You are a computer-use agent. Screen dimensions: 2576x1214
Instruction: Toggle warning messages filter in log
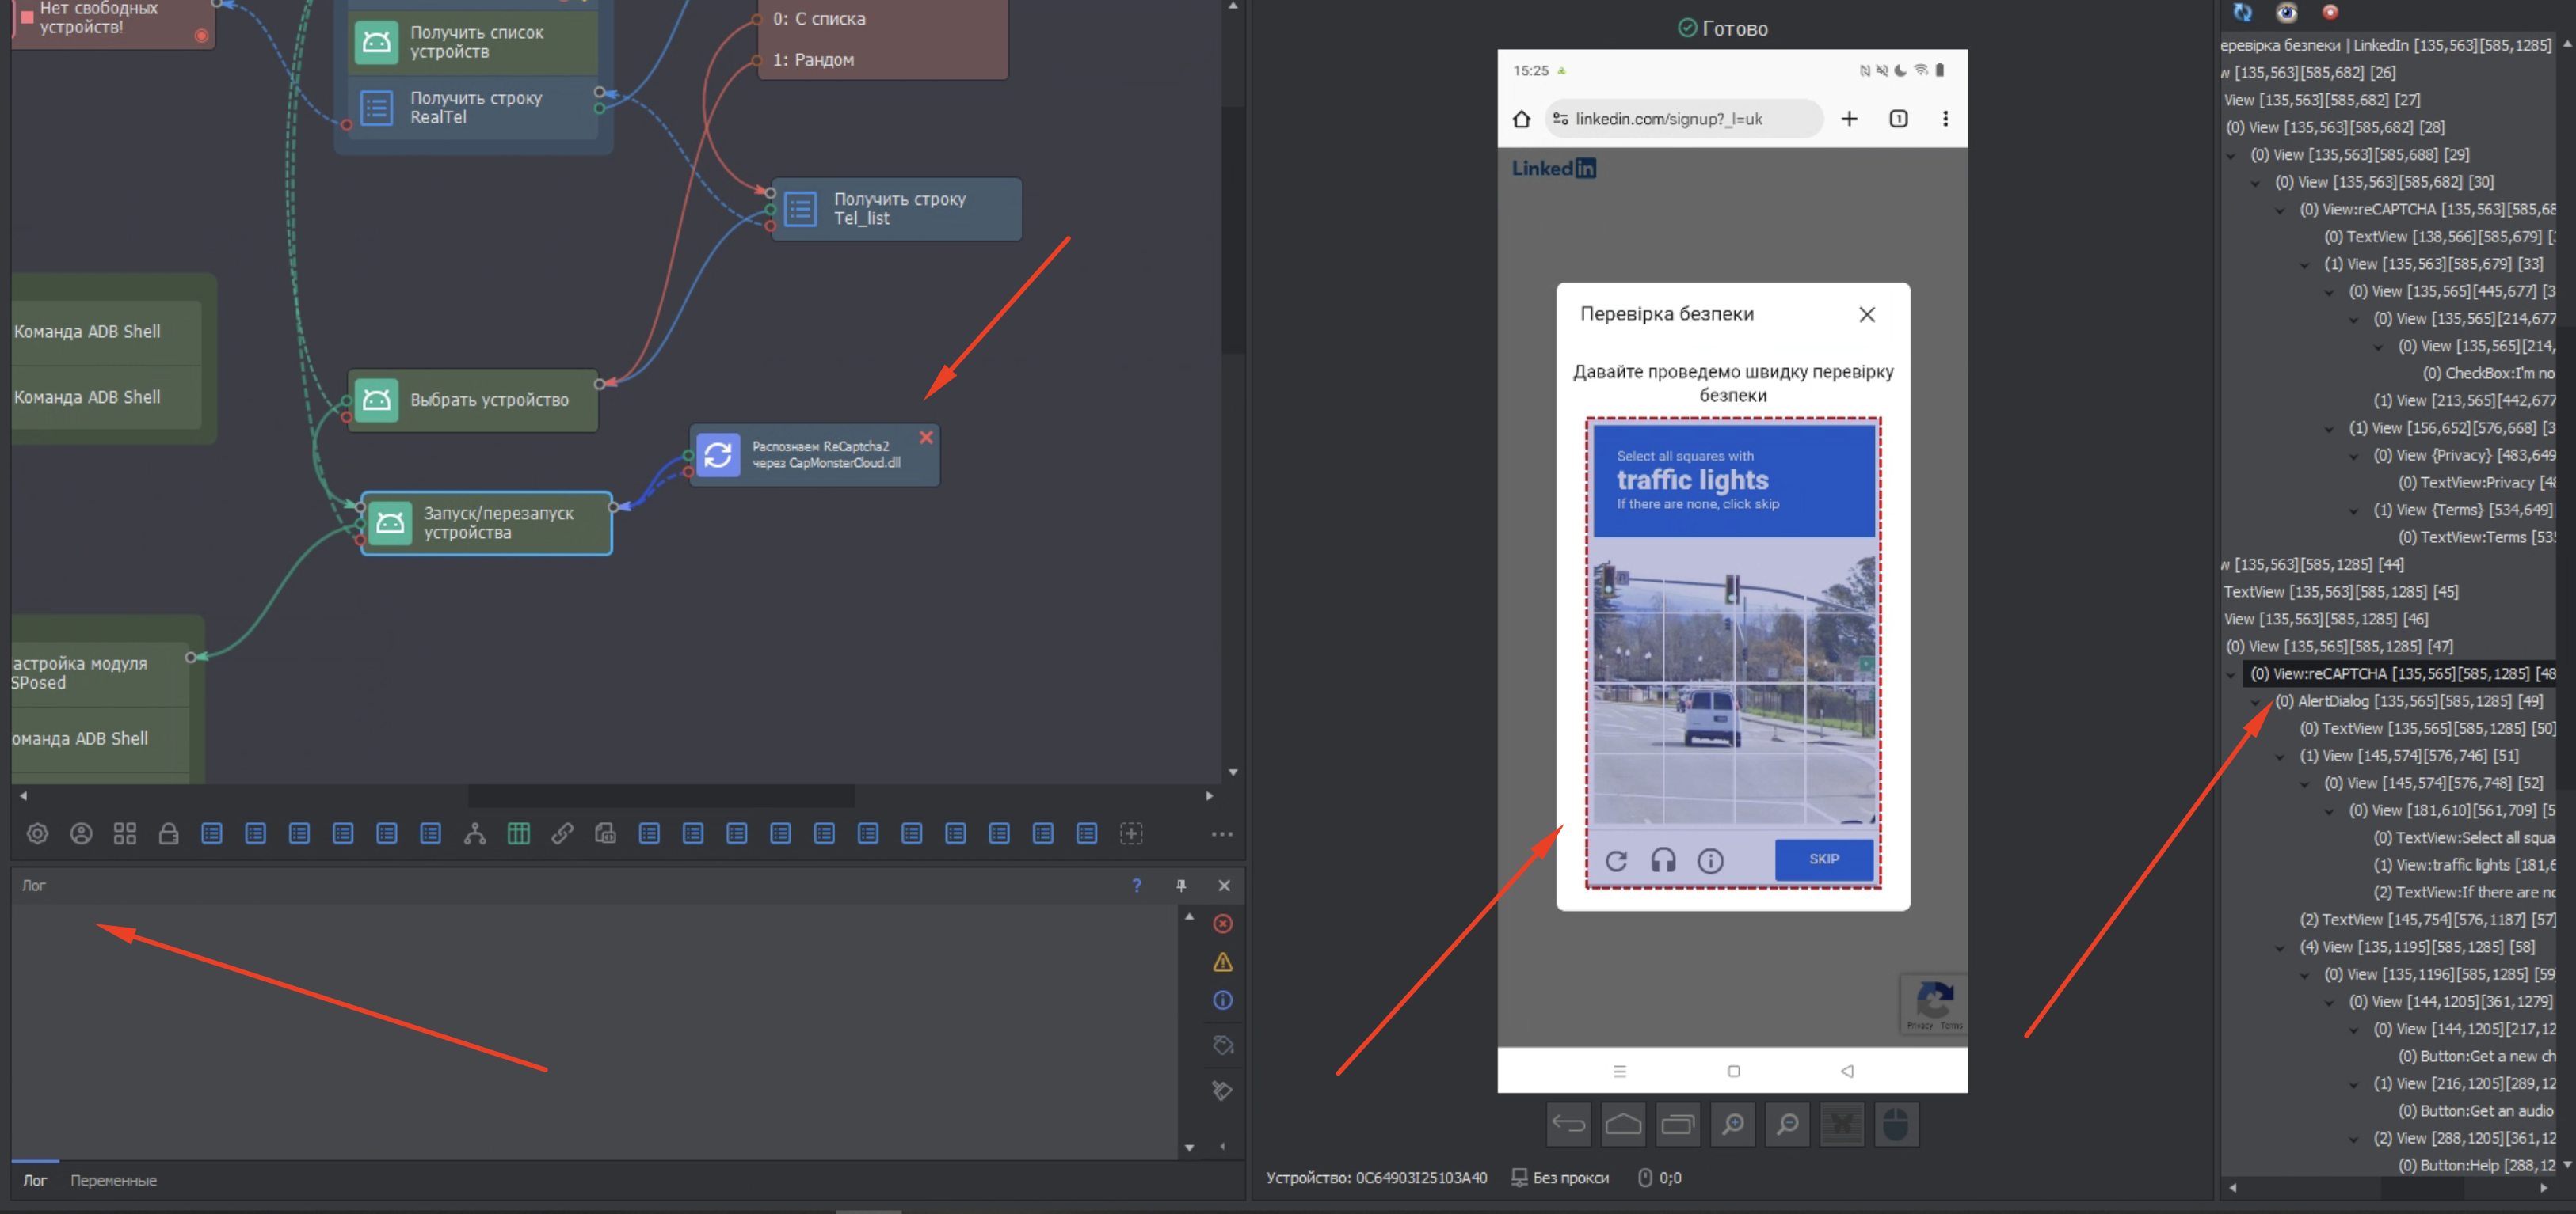[x=1222, y=962]
